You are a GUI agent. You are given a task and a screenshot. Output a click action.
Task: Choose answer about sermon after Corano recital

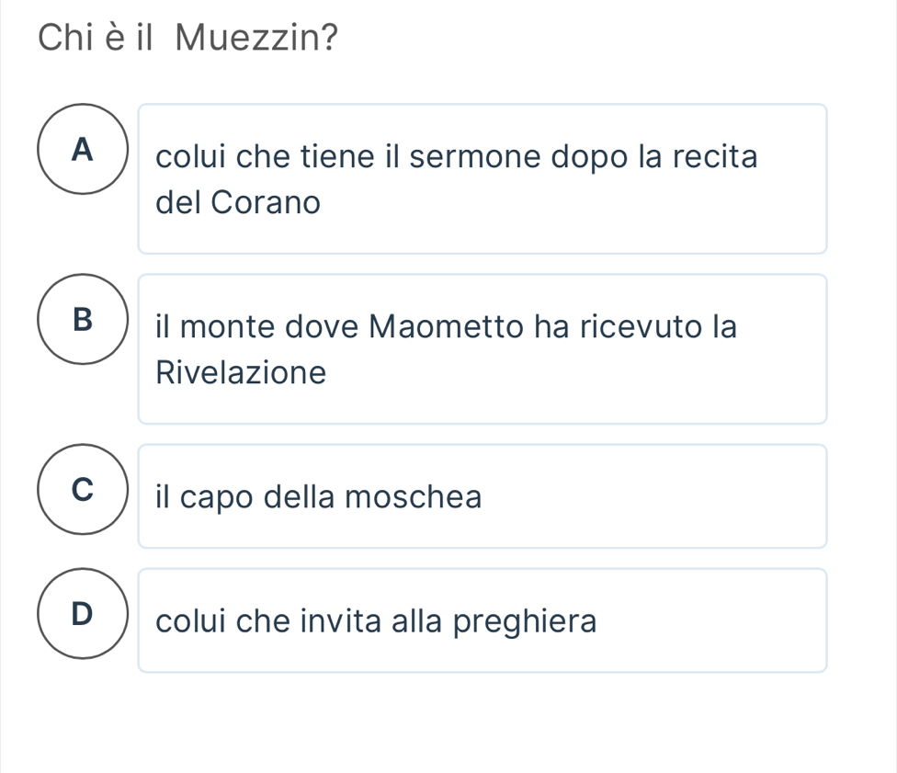tap(483, 178)
